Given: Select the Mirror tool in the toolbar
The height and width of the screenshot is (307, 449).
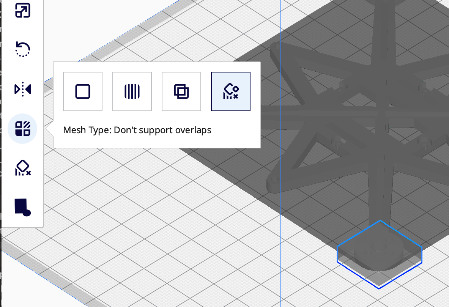Looking at the screenshot, I should point(23,89).
